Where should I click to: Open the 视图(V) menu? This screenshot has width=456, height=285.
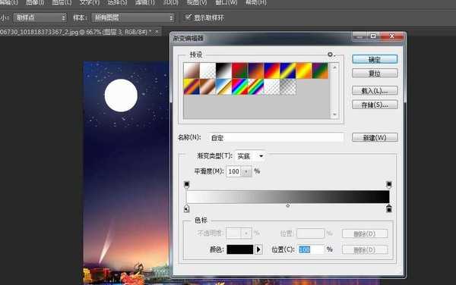click(197, 2)
